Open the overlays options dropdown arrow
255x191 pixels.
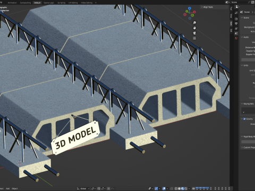[167, 188]
